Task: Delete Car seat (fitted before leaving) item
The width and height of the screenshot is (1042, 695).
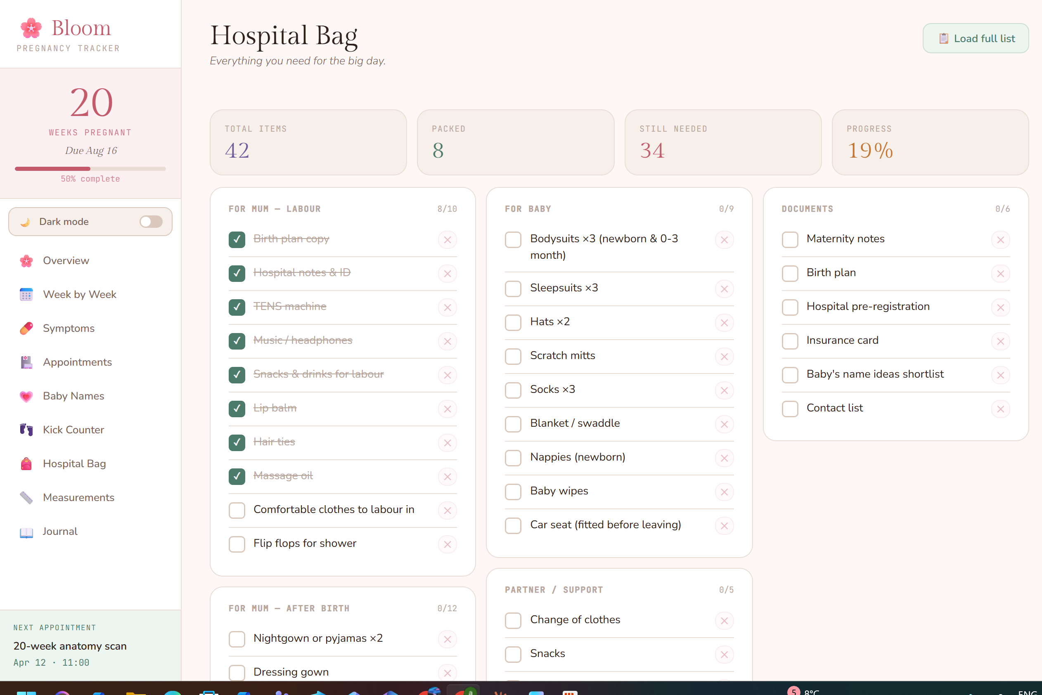Action: (x=724, y=526)
